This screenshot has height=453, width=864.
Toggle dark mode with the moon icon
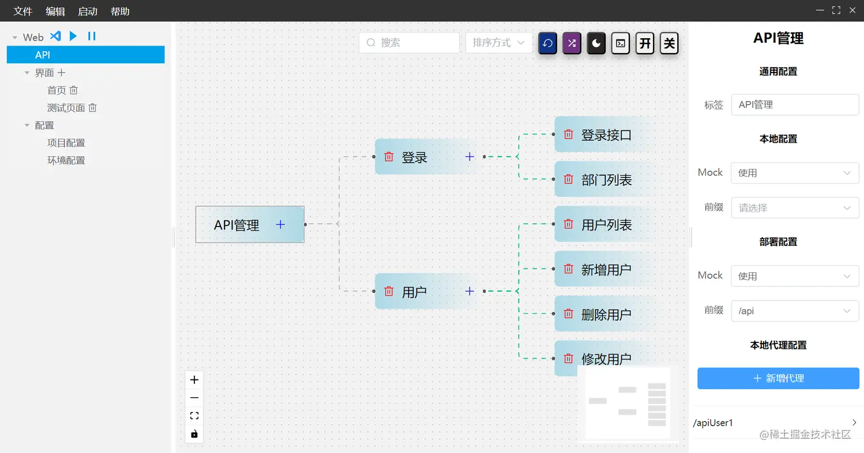tap(596, 43)
